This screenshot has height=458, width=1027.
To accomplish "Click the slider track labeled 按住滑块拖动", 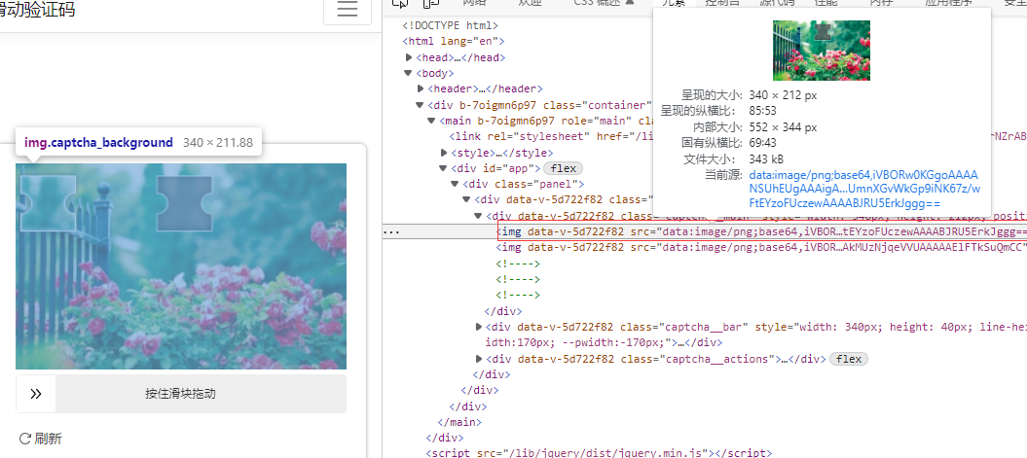I will (181, 394).
